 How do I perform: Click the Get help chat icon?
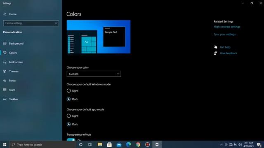click(x=215, y=47)
